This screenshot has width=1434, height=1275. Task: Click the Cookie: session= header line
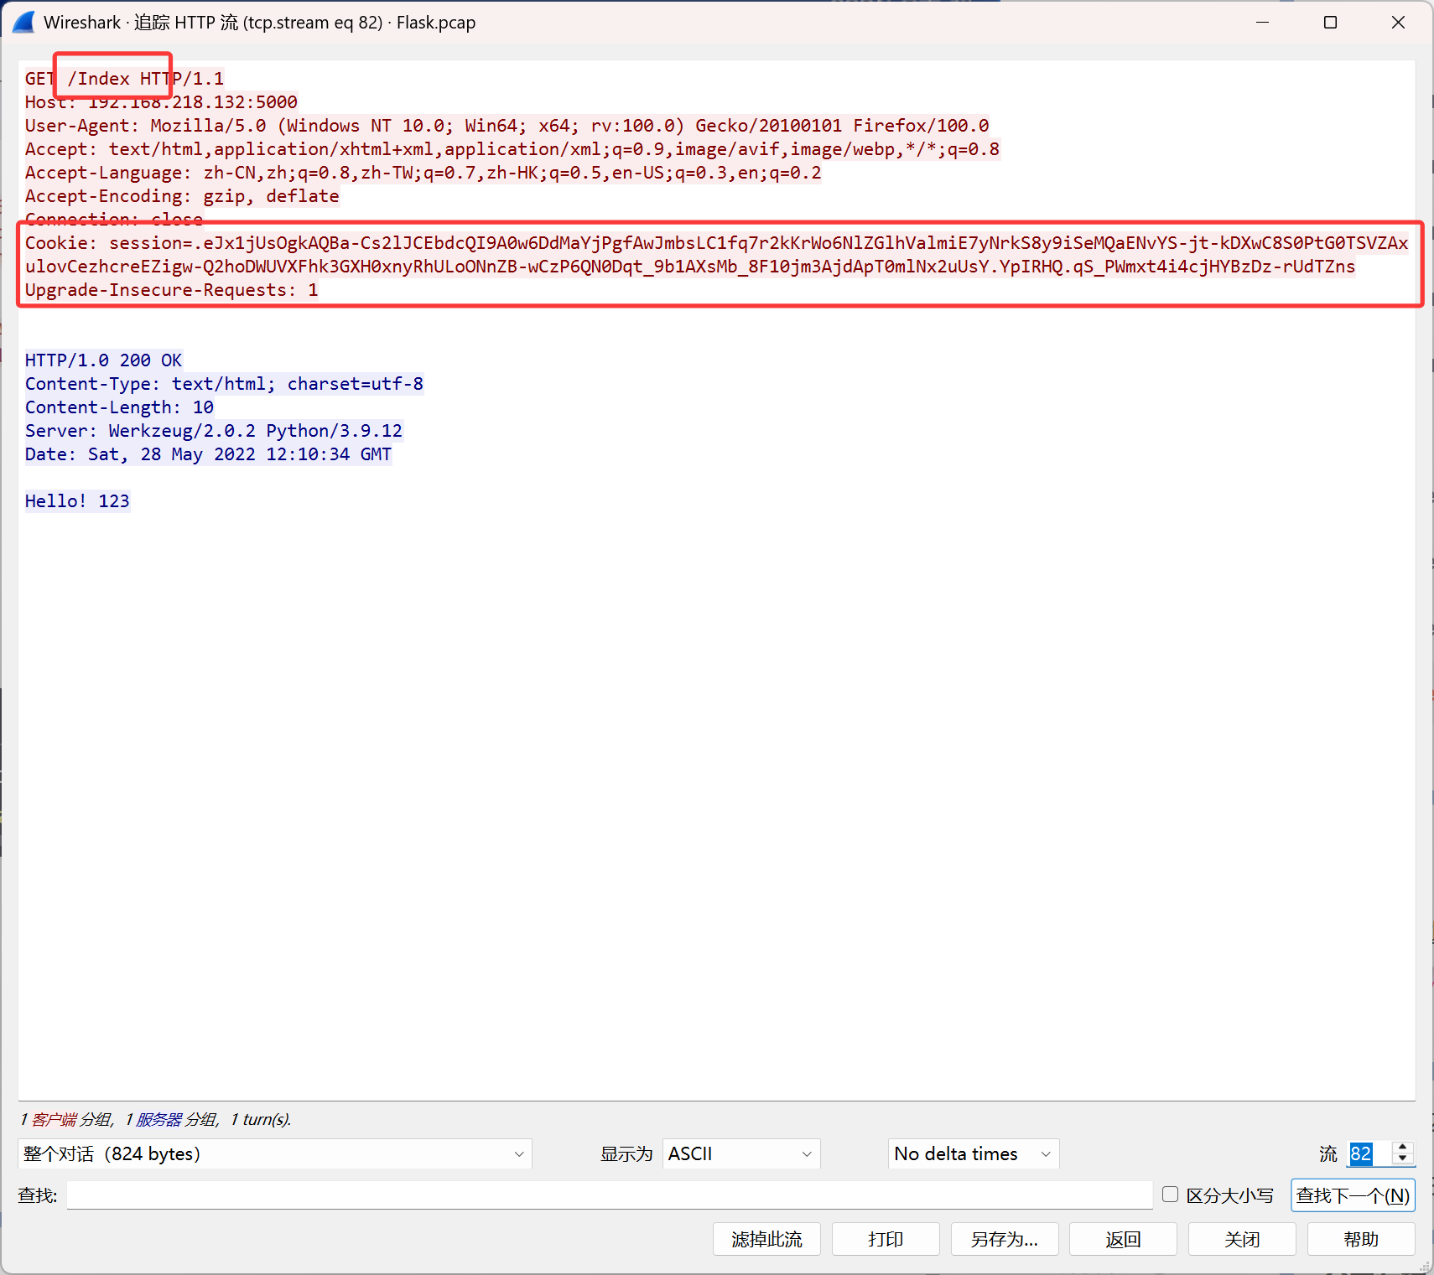click(717, 243)
